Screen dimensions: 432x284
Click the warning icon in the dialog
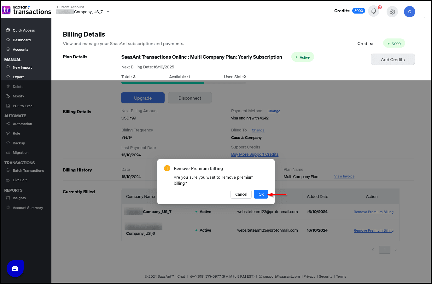[167, 168]
